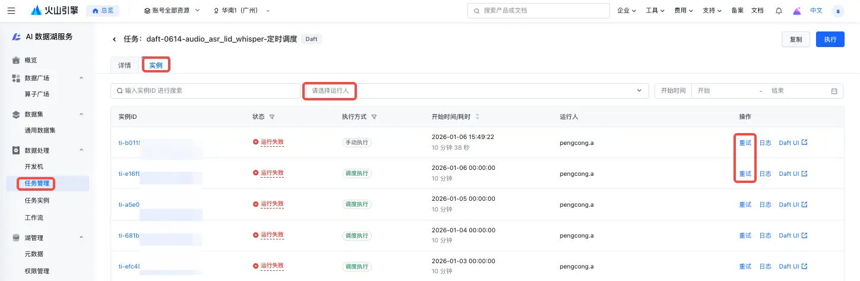Open the hamburger navigation menu
Screen dimensions: 860x281
11,11
